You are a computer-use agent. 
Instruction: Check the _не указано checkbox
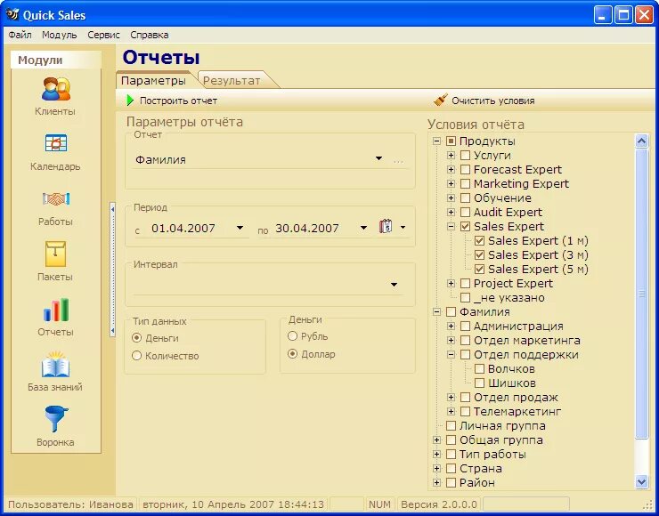[465, 298]
